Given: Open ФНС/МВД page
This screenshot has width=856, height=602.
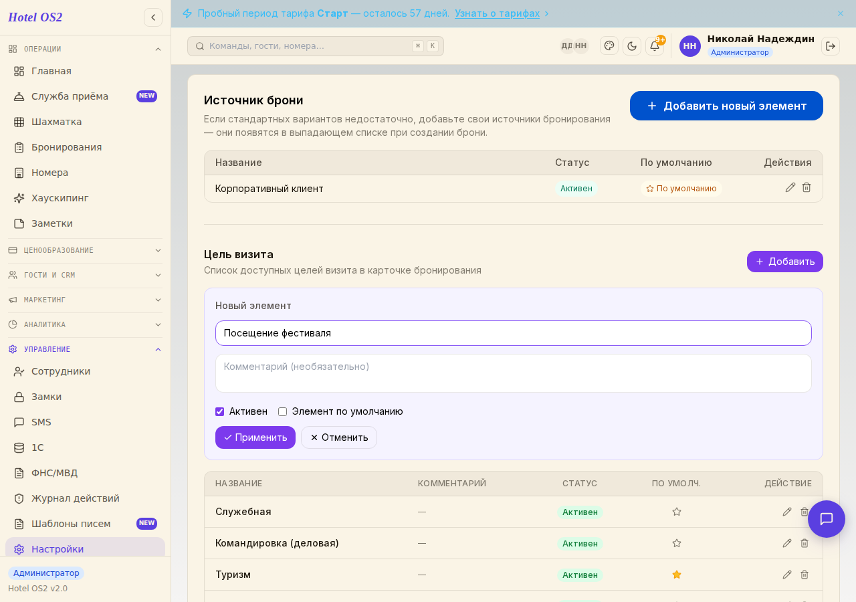Looking at the screenshot, I should point(85,473).
